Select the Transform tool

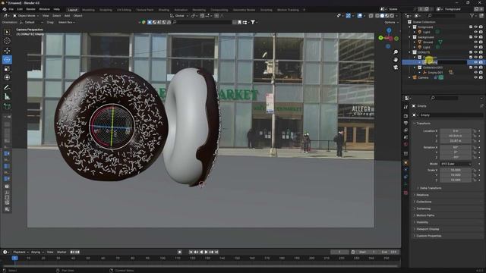[x=7, y=77]
